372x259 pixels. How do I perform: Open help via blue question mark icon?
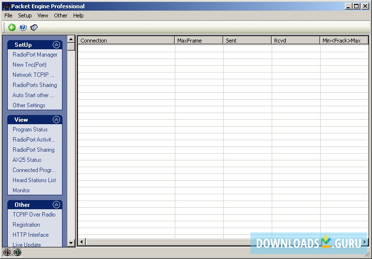point(23,28)
